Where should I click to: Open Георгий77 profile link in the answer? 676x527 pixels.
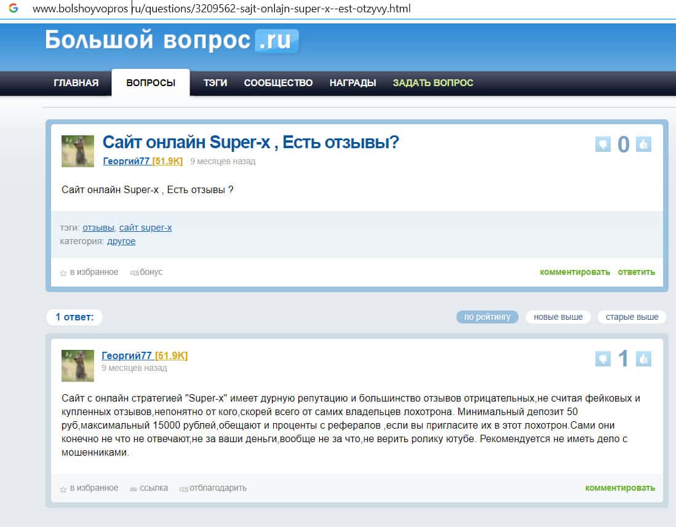click(x=145, y=355)
